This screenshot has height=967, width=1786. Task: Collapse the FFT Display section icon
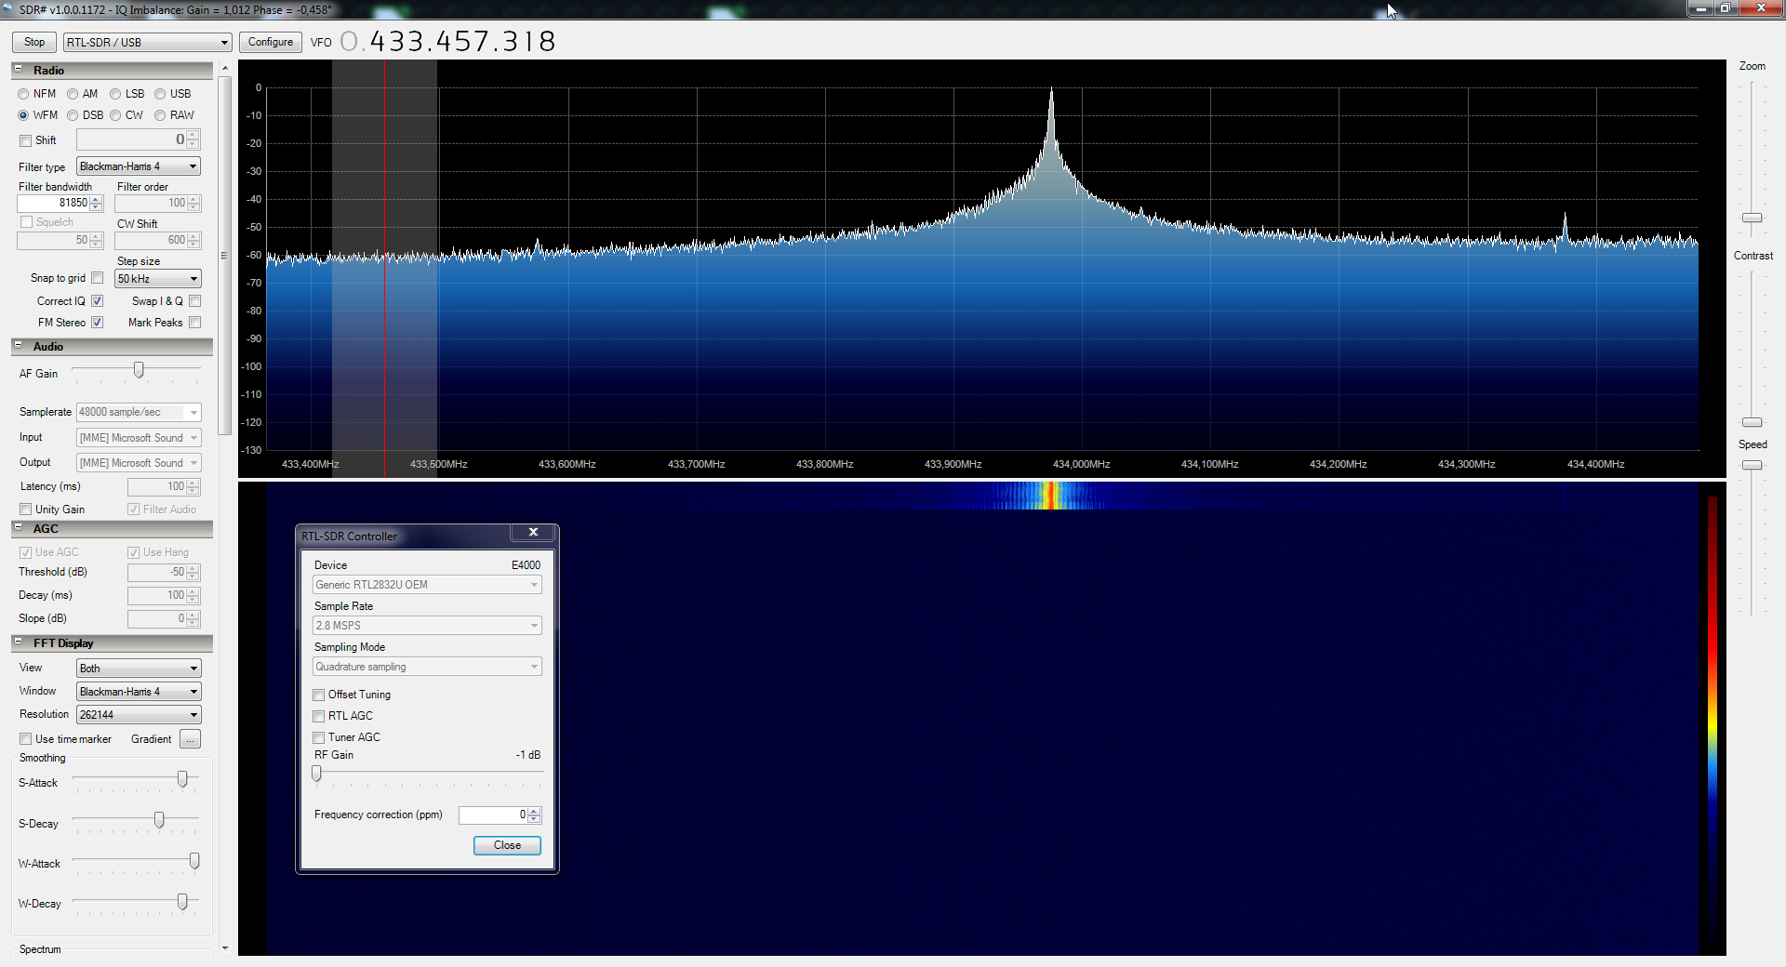click(18, 642)
